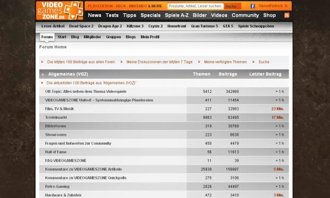
Task: Open Kommentare zu VIDEOGAMESZONE Quickpolls
Action: (86, 178)
